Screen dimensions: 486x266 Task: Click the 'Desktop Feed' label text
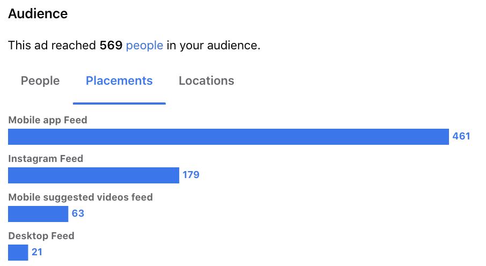coord(41,236)
